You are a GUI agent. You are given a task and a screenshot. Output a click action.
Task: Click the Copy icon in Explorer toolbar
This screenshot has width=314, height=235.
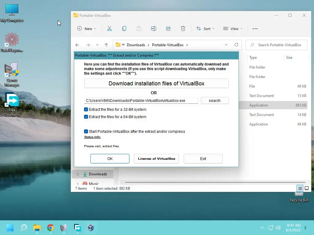click(124, 28)
